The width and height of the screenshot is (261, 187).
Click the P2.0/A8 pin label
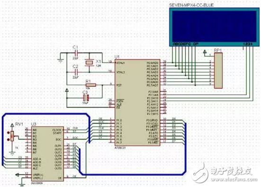pos(153,92)
